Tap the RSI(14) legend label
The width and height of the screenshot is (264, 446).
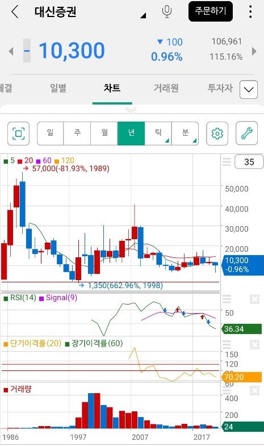20,298
